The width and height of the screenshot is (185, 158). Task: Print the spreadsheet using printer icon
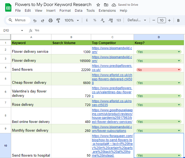[50, 20]
